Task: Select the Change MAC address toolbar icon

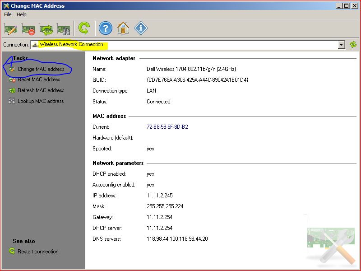Action: pyautogui.click(x=10, y=28)
